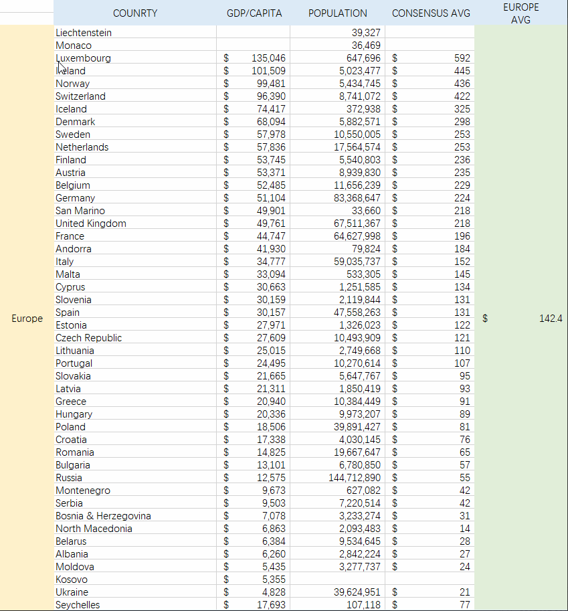568x611 pixels.
Task: Select the Liechtenstein country cell
Action: [134, 32]
